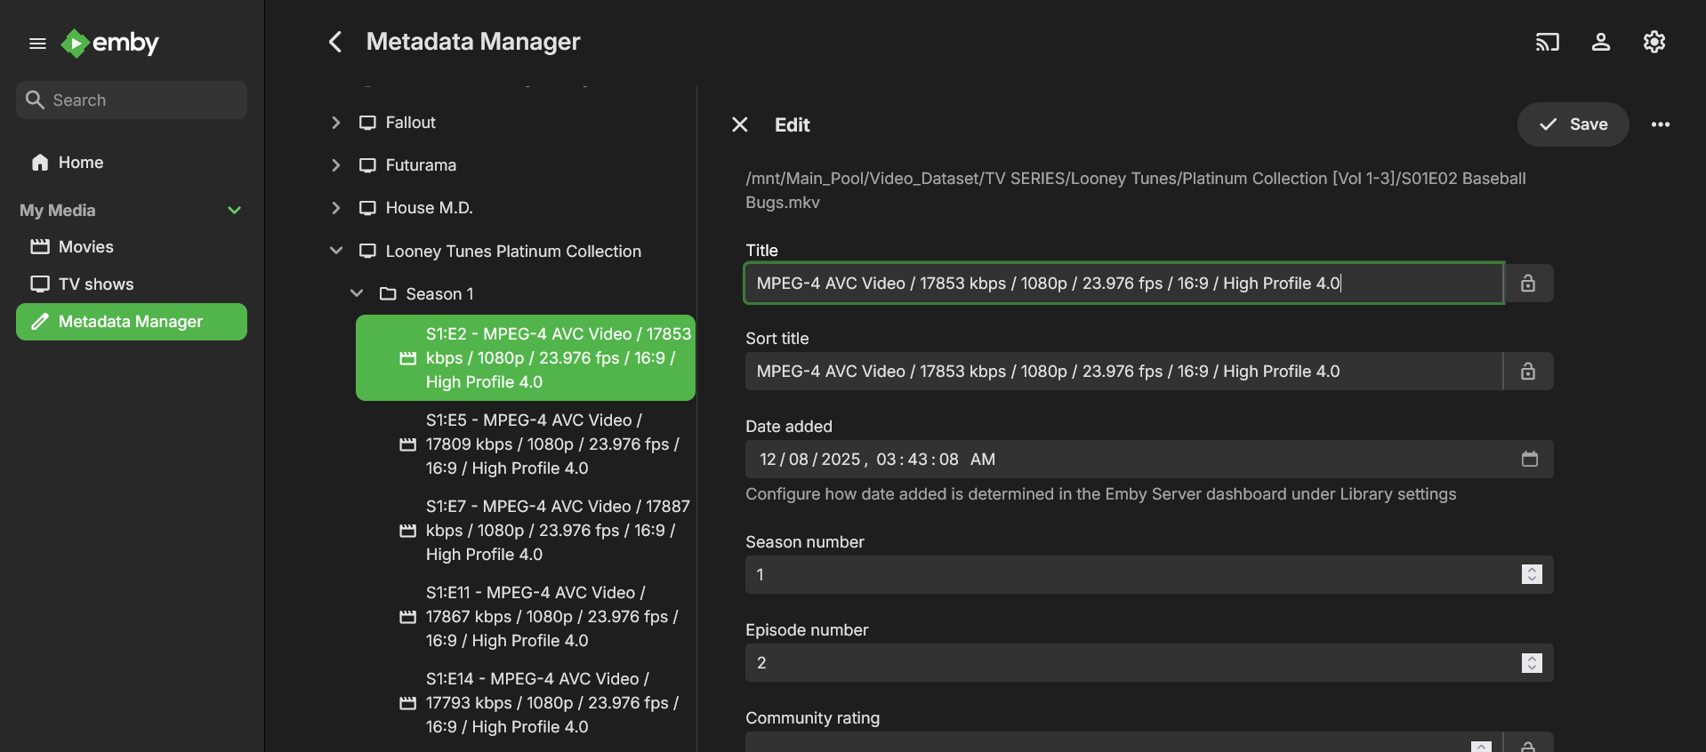
Task: Toggle the Sort title field lock
Action: 1527,372
